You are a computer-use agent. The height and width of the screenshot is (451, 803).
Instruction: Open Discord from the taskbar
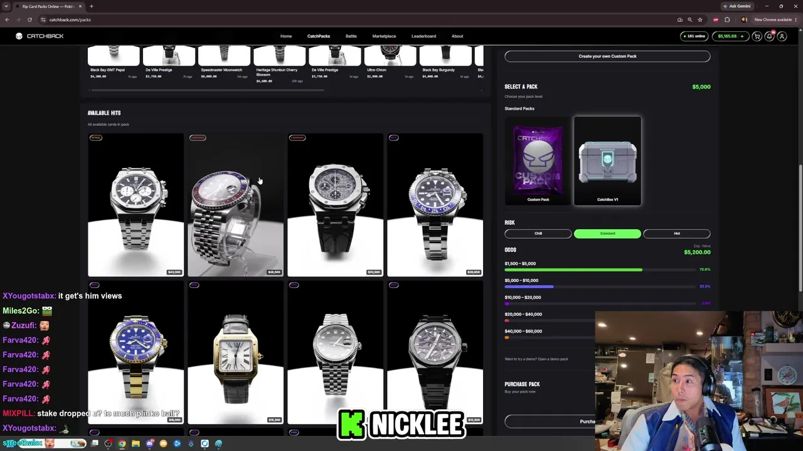click(x=149, y=443)
